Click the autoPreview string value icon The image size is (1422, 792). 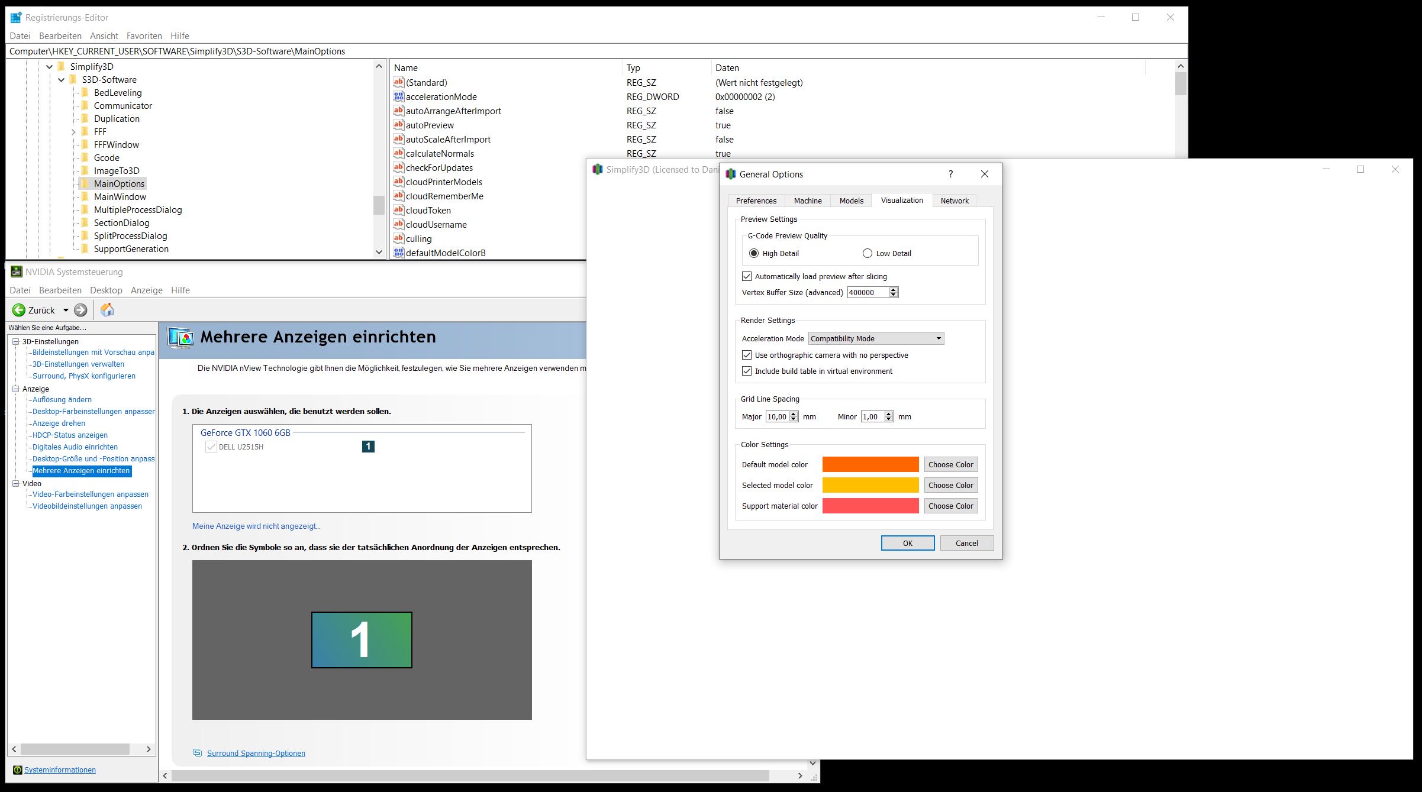pyautogui.click(x=398, y=125)
